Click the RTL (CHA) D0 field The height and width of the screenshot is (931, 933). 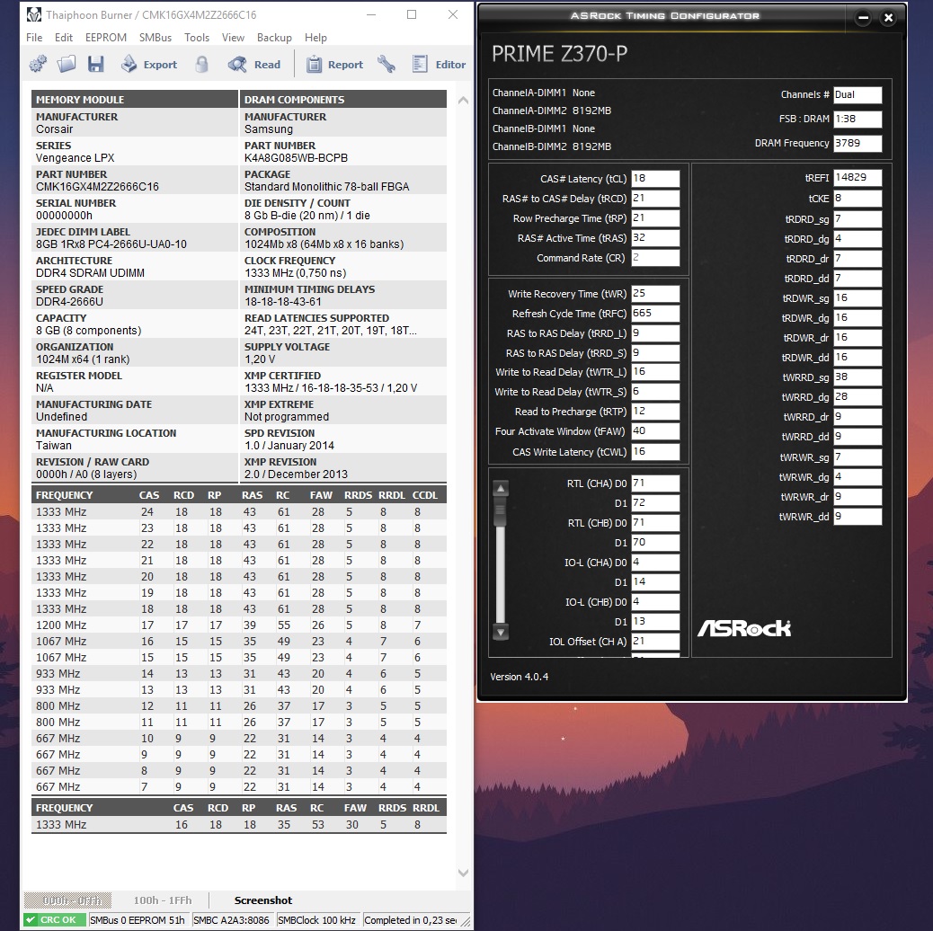655,483
